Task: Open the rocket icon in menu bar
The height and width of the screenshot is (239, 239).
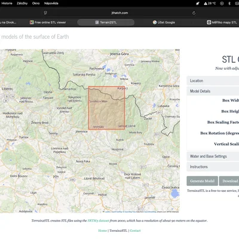Action: pyautogui.click(x=198, y=4)
